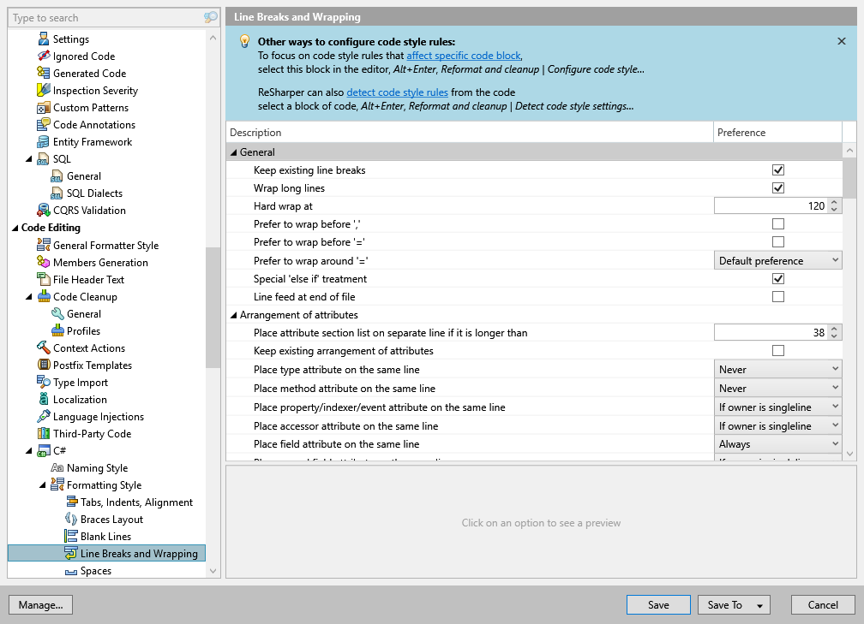Enable 'Line feed at end of file'
864x624 pixels.
click(x=777, y=296)
